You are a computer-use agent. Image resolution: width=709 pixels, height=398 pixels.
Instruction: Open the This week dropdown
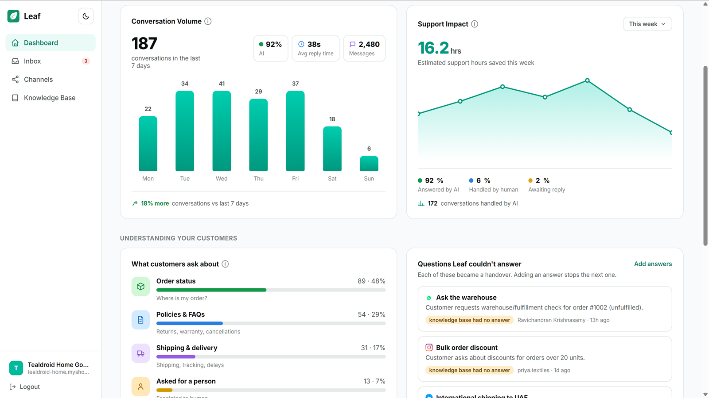[647, 24]
